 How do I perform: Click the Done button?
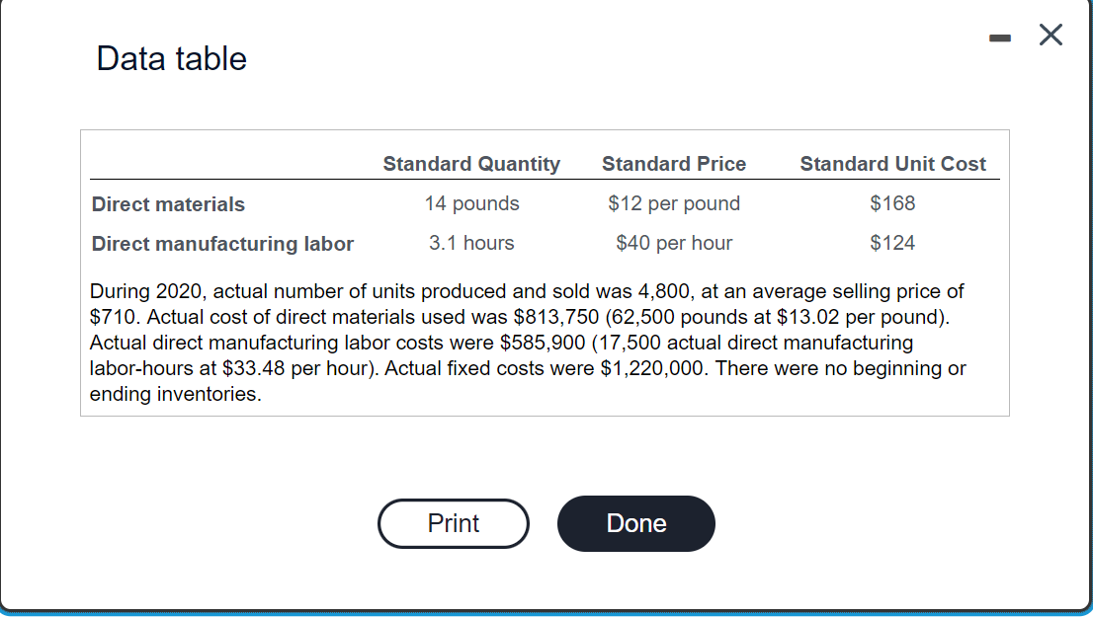tap(635, 523)
